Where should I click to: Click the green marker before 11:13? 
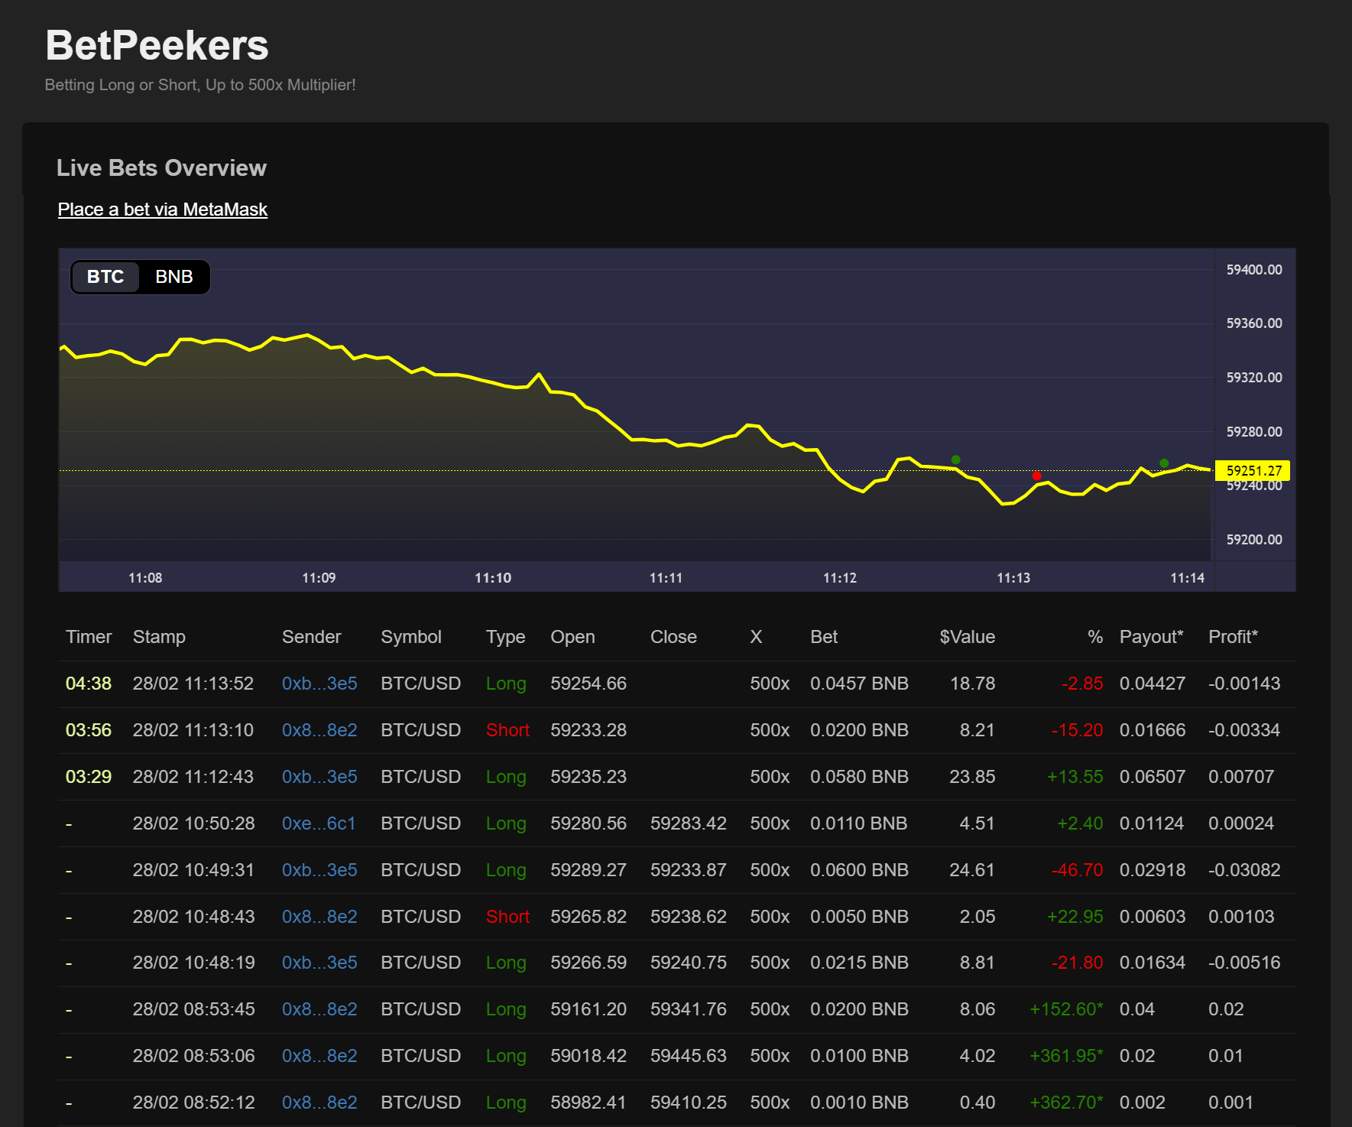point(955,460)
